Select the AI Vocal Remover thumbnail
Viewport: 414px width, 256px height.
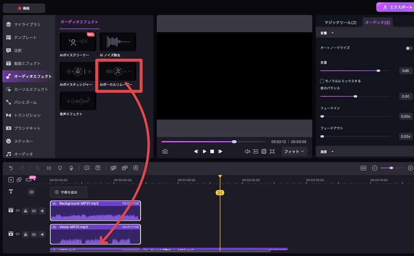[x=118, y=71]
